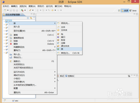Click the Collapse All icon in explorer
The image size is (140, 103).
tap(28, 18)
